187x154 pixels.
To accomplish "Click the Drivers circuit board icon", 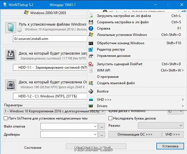I will click(91, 106).
